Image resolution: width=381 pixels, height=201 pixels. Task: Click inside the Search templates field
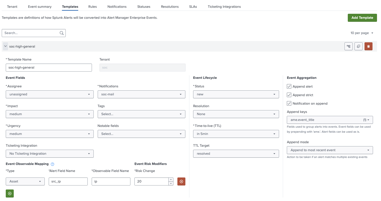tap(30, 33)
